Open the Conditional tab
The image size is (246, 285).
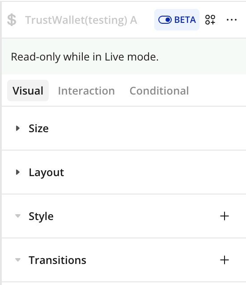pos(159,91)
